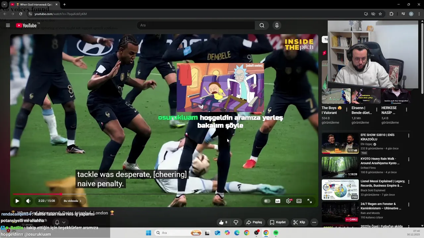Viewport: 424px width, 238px height.
Task: Toggle subtitles/closed captions button
Action: click(x=278, y=201)
